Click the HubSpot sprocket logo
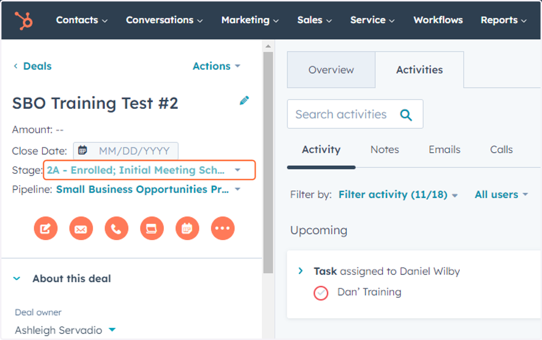 point(23,20)
